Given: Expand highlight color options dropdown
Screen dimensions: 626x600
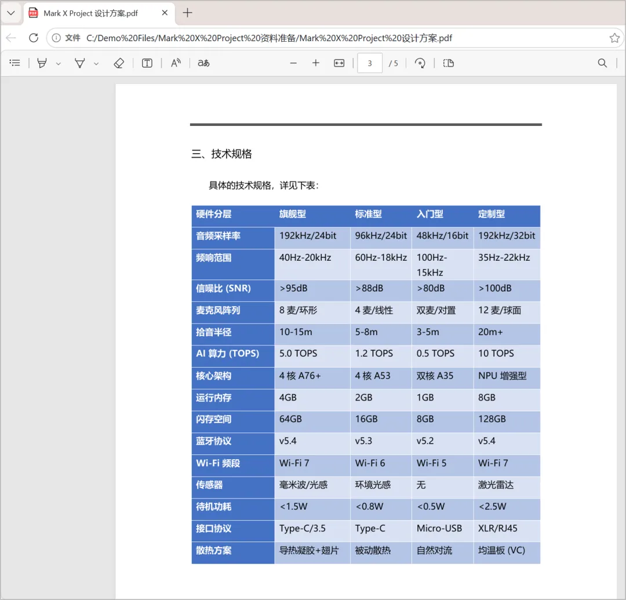Looking at the screenshot, I should point(59,63).
